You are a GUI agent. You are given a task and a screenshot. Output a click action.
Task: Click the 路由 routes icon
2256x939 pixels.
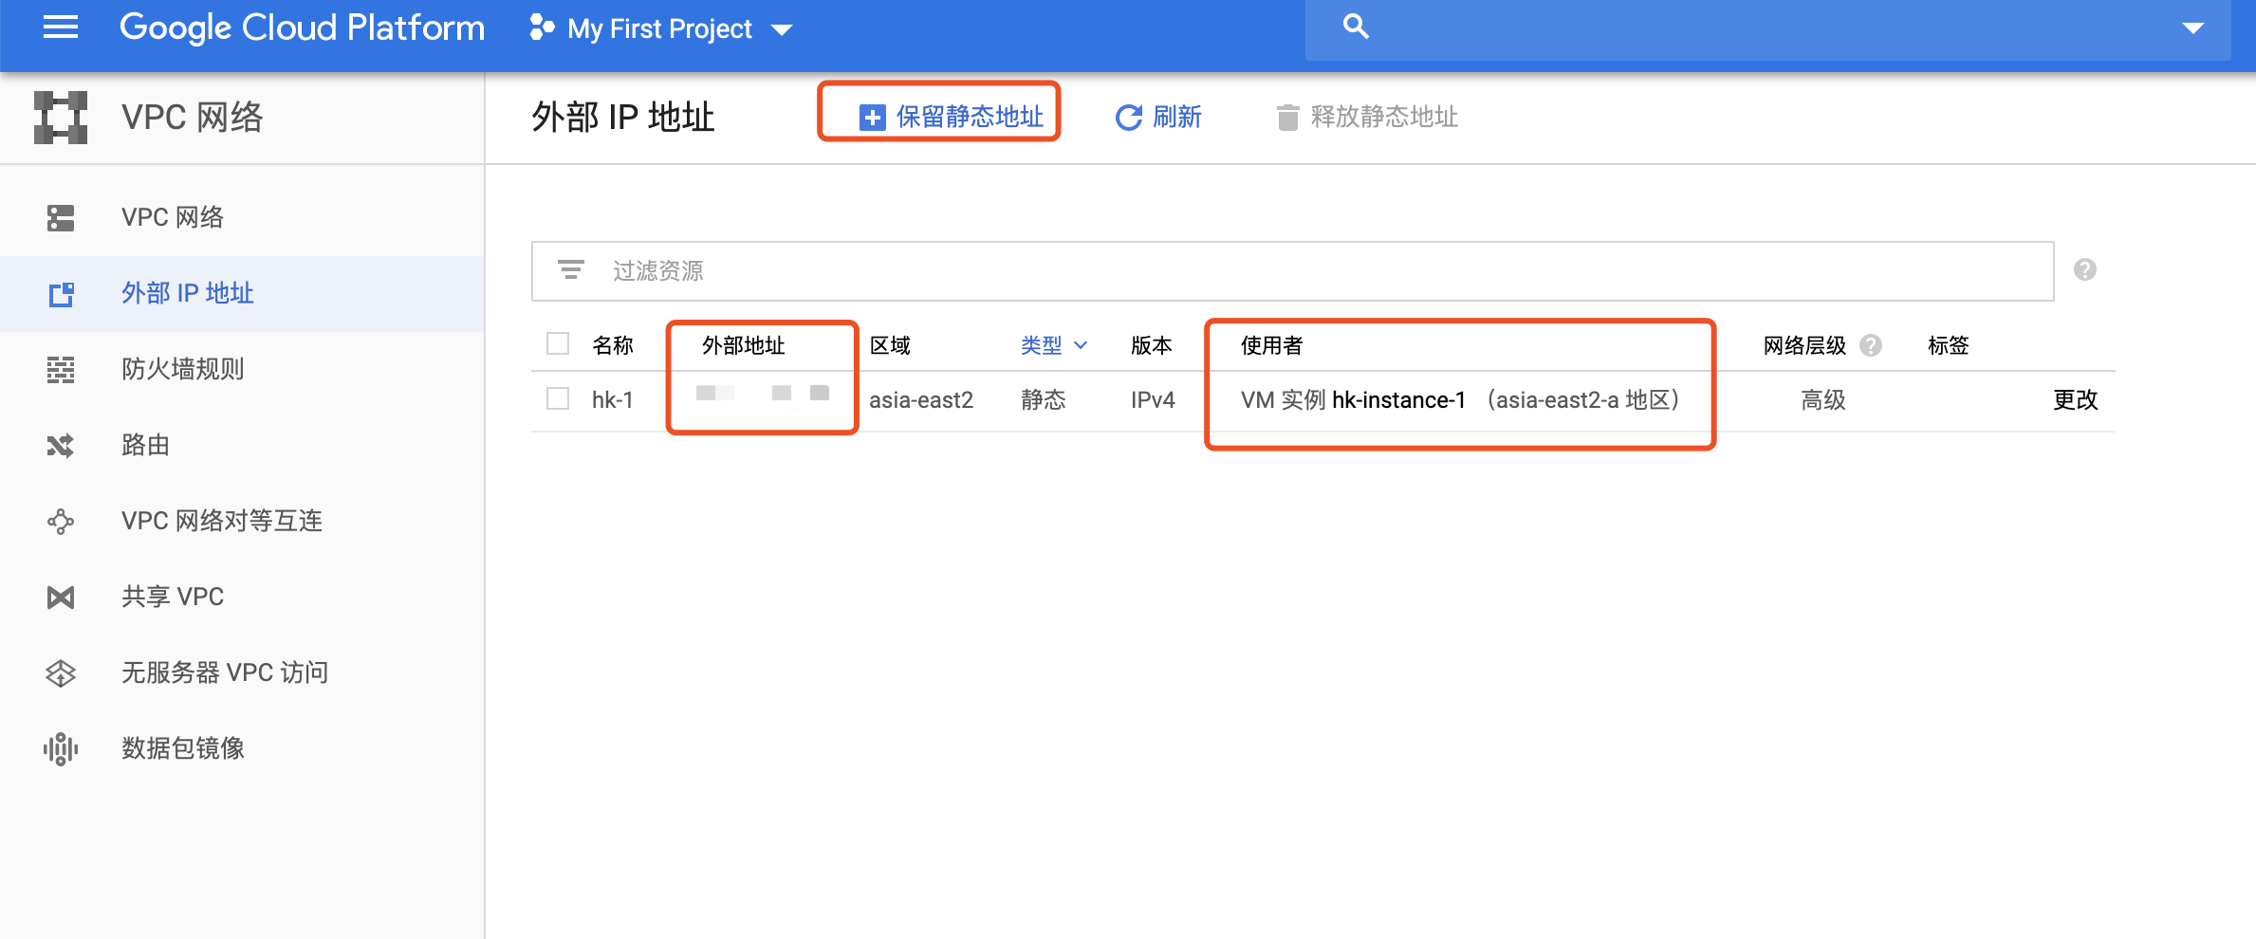(x=61, y=446)
